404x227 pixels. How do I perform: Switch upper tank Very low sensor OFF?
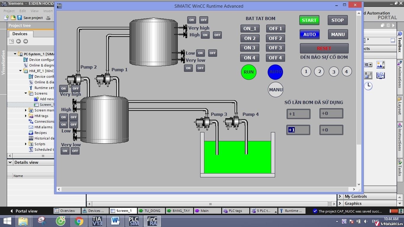pos(201,68)
